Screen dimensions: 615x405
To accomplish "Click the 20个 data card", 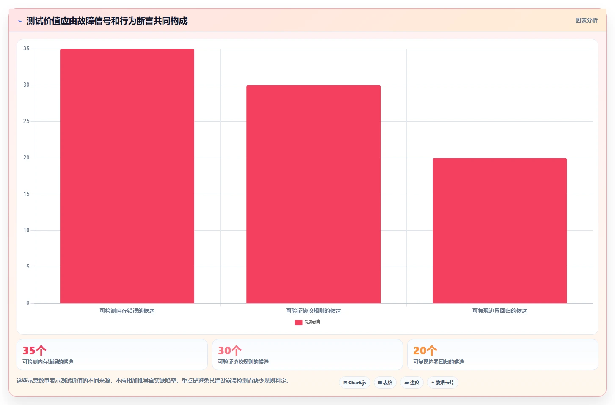I will tap(502, 355).
